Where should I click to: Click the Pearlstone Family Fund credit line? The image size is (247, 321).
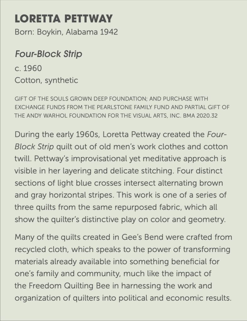click(x=122, y=107)
